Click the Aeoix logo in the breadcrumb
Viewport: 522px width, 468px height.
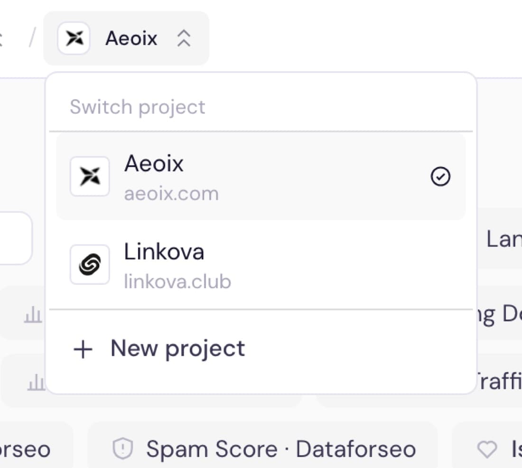74,38
